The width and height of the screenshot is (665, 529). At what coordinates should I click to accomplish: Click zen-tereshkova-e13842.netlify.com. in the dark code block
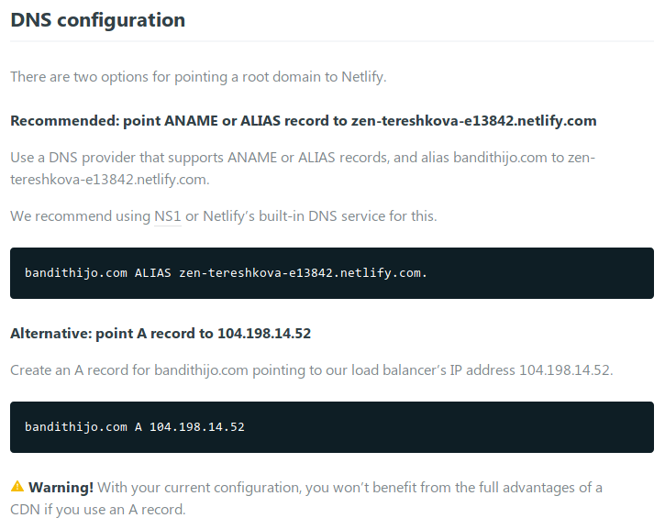tap(303, 273)
